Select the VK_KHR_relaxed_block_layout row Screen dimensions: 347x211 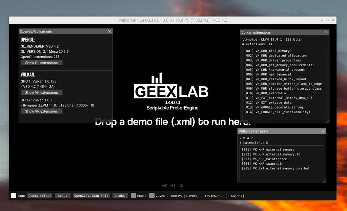275,79
